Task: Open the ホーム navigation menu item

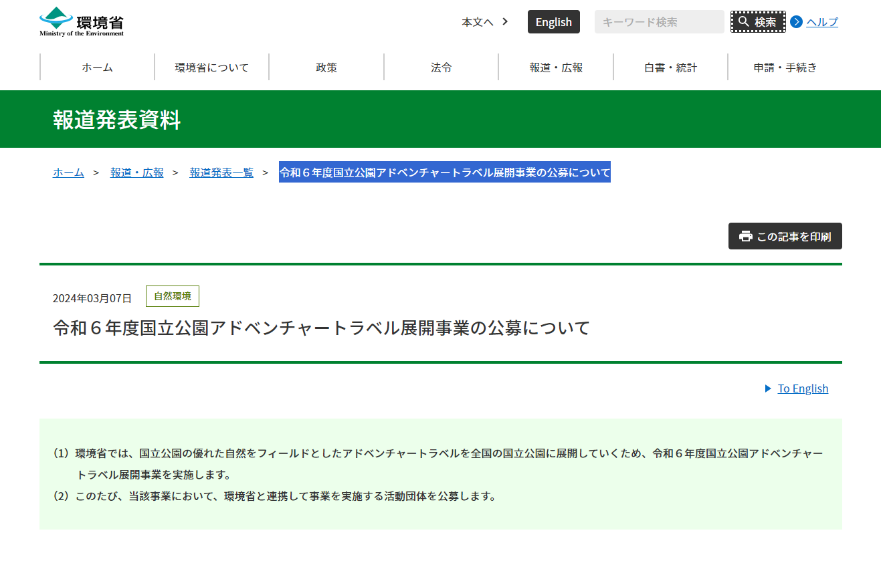Action: pos(98,67)
